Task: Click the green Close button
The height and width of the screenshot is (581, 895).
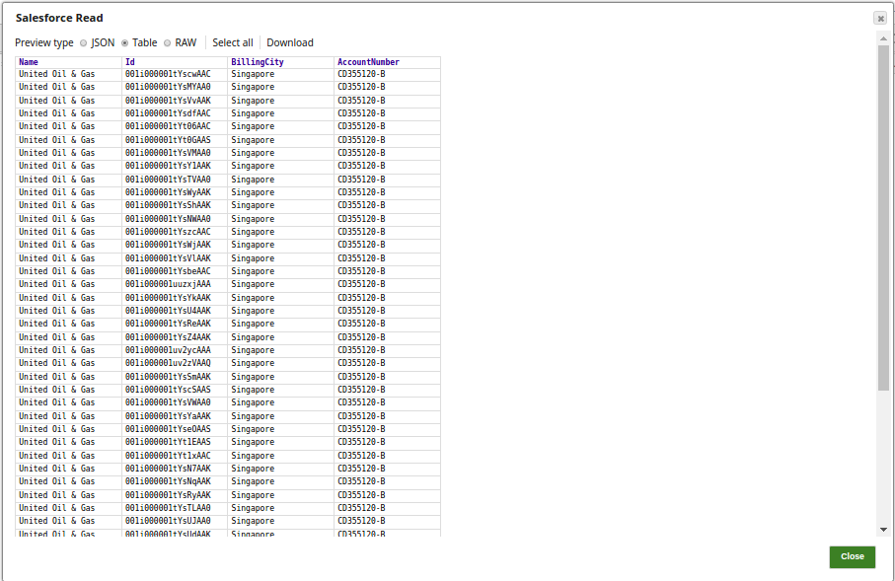Action: point(853,556)
